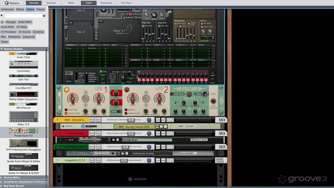The height and width of the screenshot is (188, 334).
Task: Step Kong patch with up/down arrows
Action: pyautogui.click(x=157, y=126)
